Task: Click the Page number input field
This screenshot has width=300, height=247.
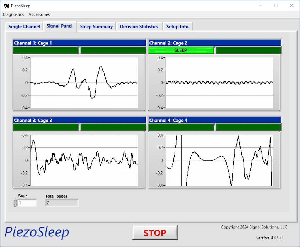Action: (x=27, y=203)
